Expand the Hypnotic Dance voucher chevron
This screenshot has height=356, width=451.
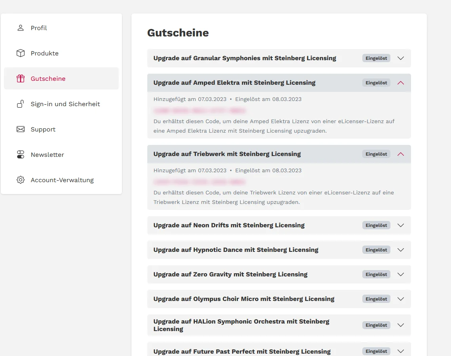point(401,249)
